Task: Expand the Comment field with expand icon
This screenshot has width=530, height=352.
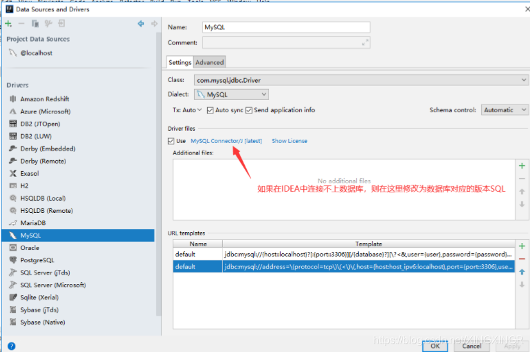Action: tap(365, 42)
